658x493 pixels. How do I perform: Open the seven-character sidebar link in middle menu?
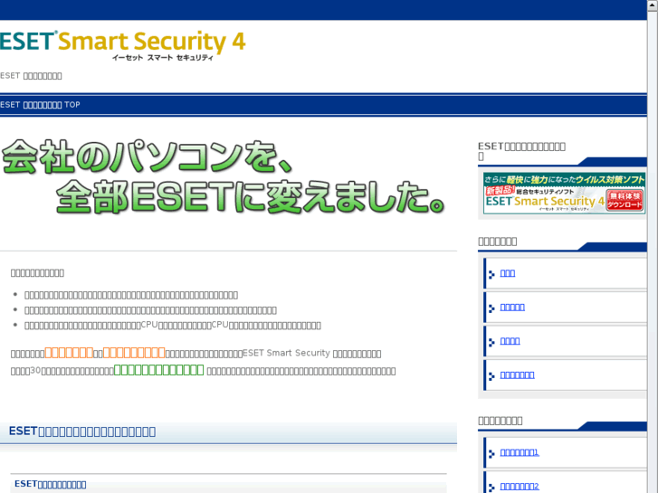(x=517, y=374)
